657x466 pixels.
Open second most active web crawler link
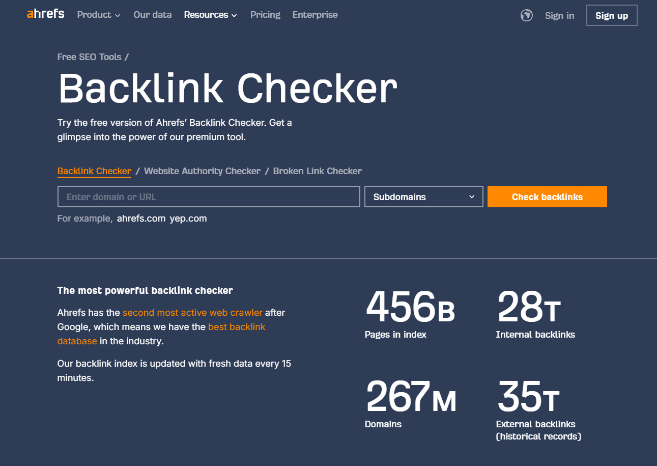[x=192, y=313]
